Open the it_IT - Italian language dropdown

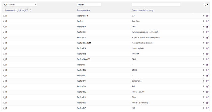pos(20,5)
